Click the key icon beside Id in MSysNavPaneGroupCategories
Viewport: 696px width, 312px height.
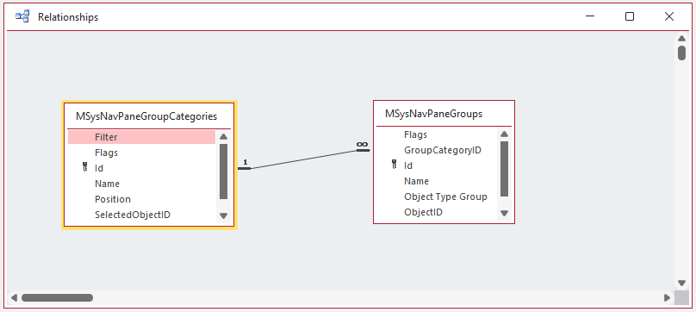pos(85,168)
